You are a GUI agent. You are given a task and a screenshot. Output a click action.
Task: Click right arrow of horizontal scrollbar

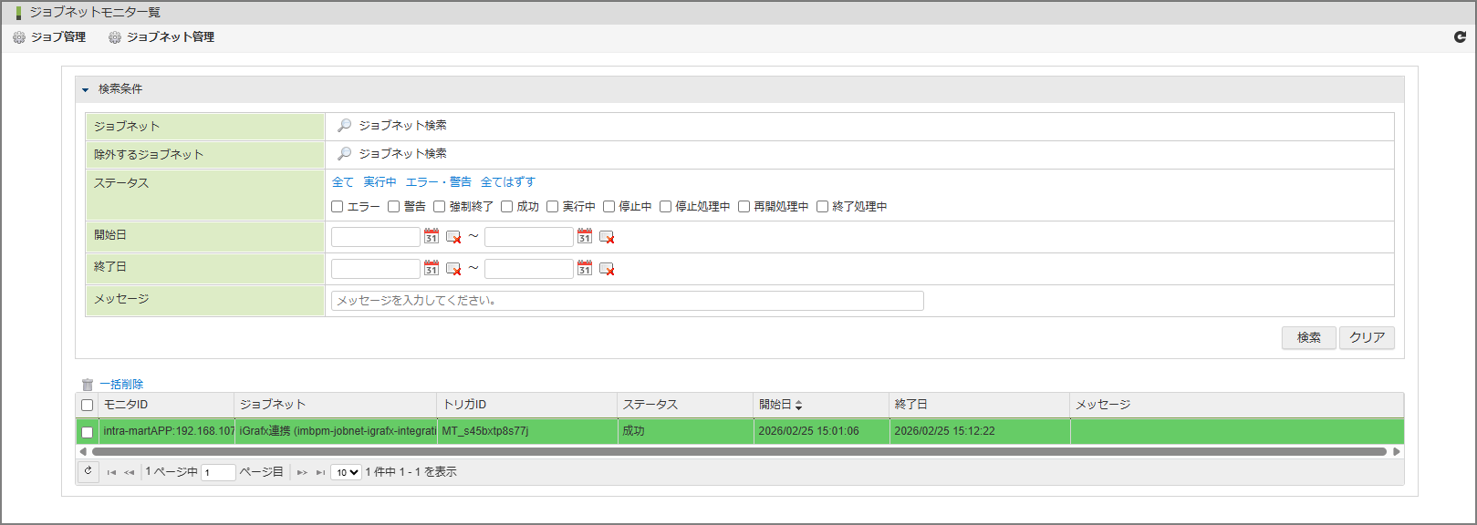[x=1397, y=451]
